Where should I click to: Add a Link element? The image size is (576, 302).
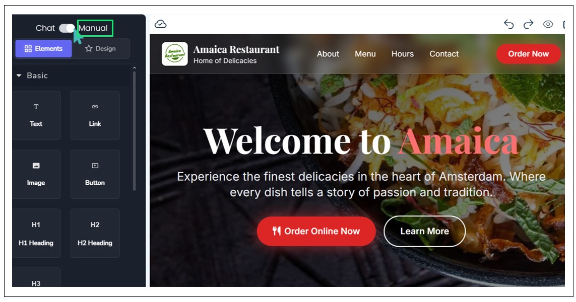pyautogui.click(x=95, y=115)
